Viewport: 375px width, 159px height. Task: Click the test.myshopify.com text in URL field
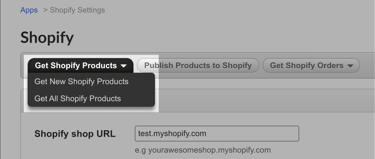coord(172,133)
